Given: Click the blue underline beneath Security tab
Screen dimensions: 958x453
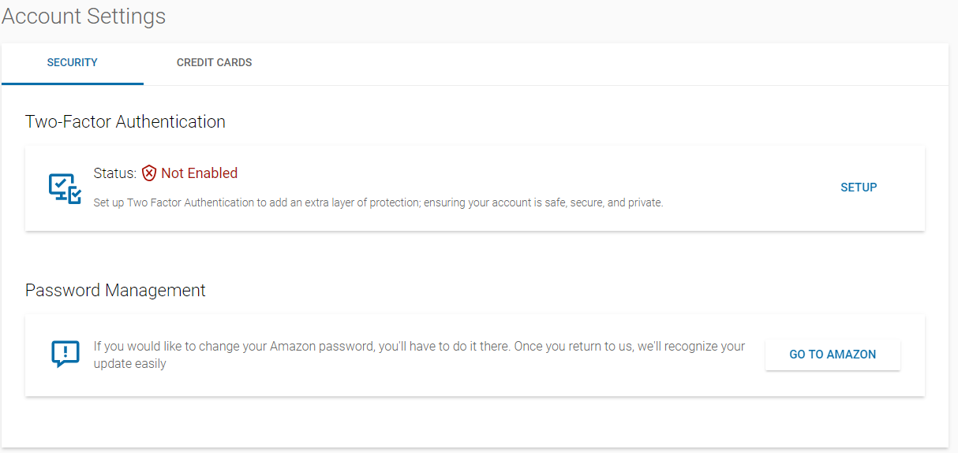Looking at the screenshot, I should [x=73, y=84].
